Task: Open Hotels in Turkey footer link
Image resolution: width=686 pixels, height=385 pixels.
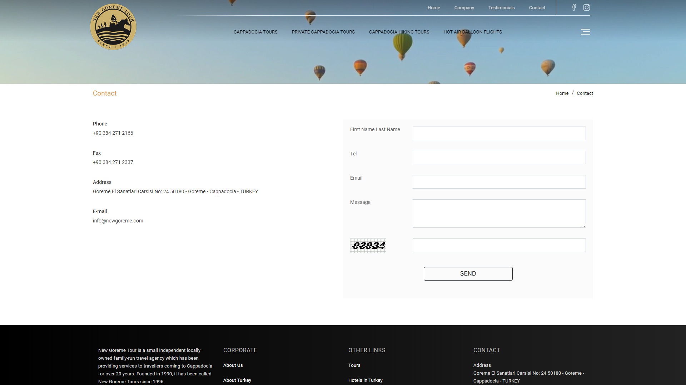Action: coord(365,380)
